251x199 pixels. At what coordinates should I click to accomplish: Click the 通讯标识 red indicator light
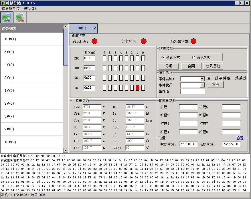pos(94,41)
